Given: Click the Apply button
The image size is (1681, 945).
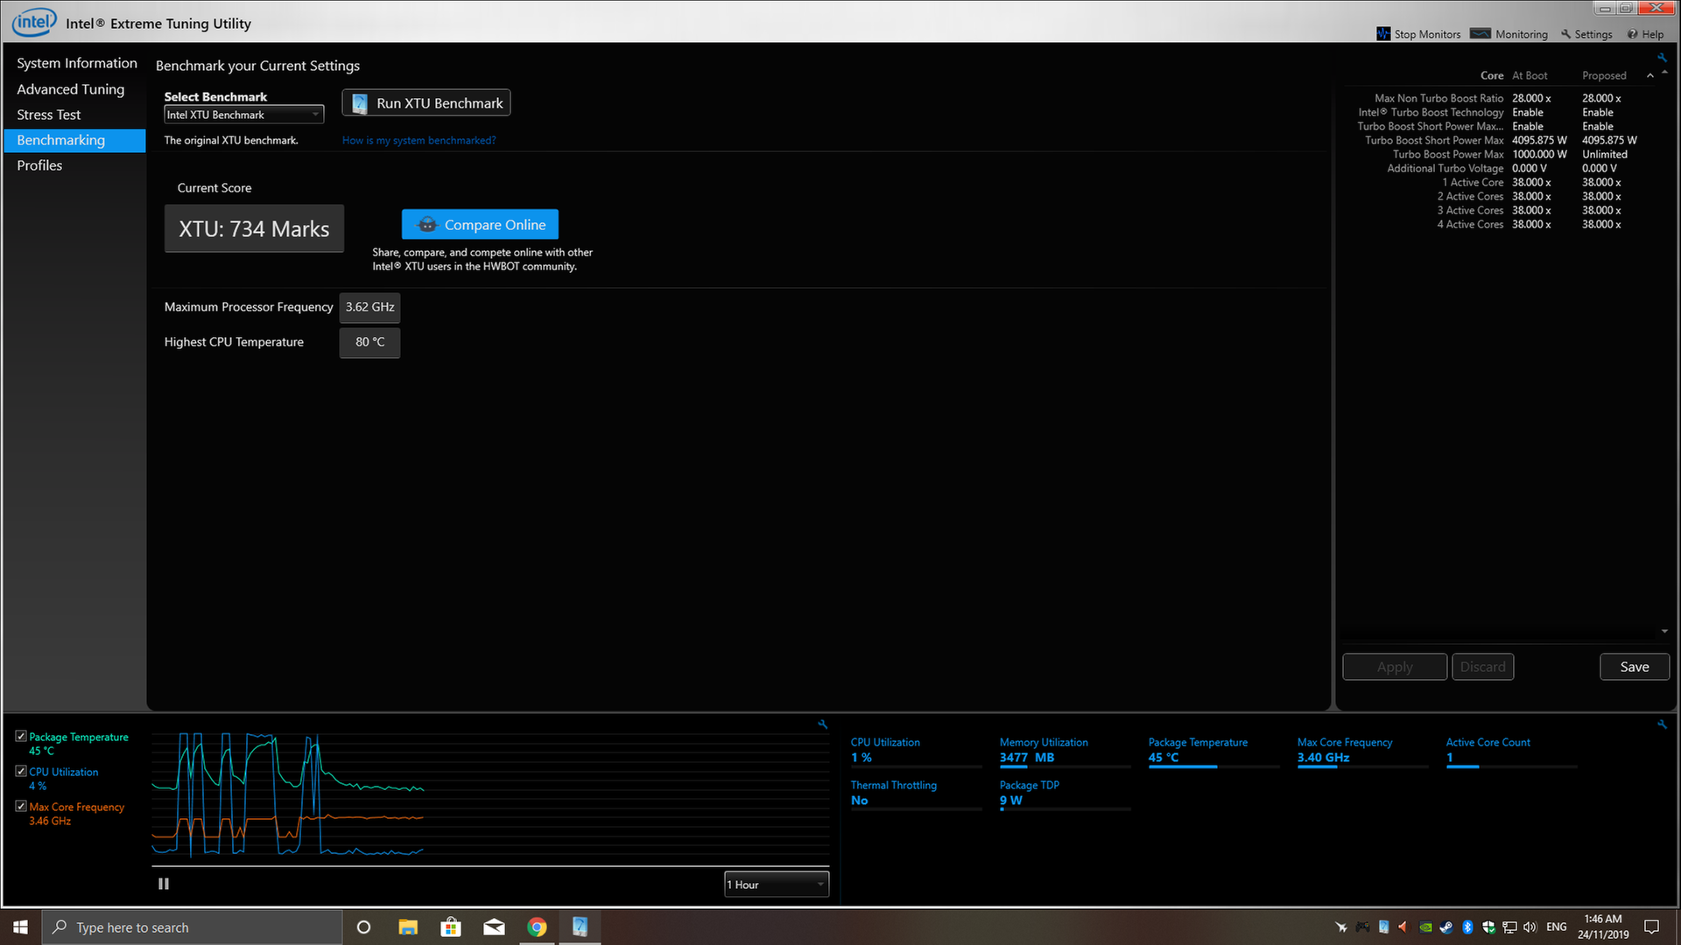Looking at the screenshot, I should click(1395, 667).
